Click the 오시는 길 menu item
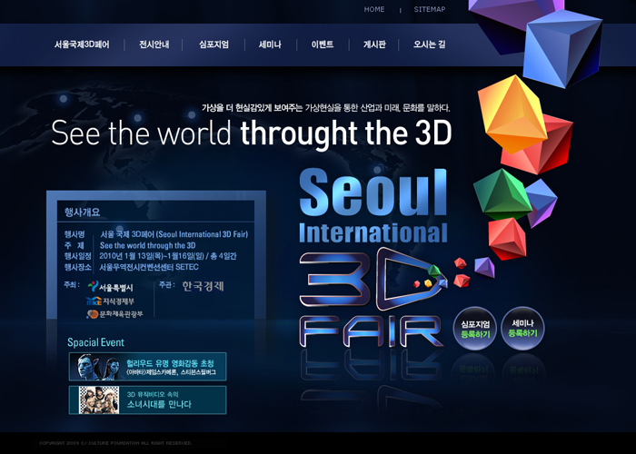Image resolution: width=636 pixels, height=454 pixels. coord(429,44)
